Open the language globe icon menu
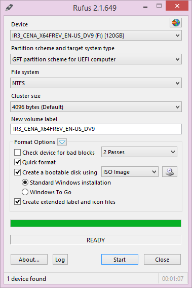The width and height of the screenshot is (192, 288). pos(176,23)
